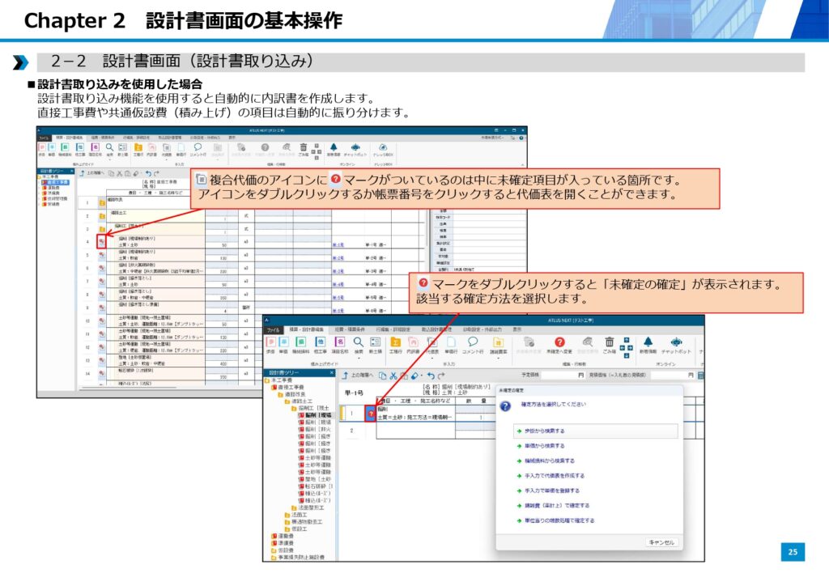The height and width of the screenshot is (586, 829).
Task: Select 運搬費 node in design tree
Action: click(284, 535)
